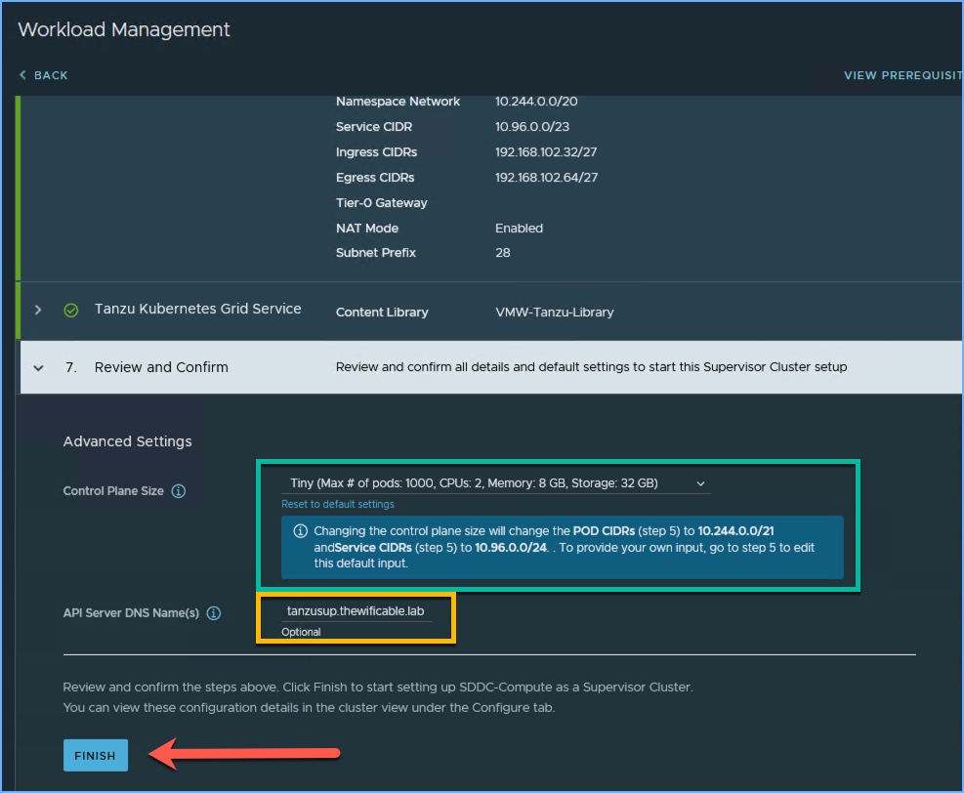This screenshot has width=964, height=793.
Task: Click the info icon in the blue notice banner
Action: (301, 531)
